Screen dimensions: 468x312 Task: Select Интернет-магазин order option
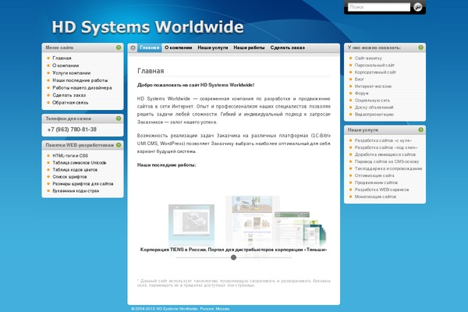373,87
